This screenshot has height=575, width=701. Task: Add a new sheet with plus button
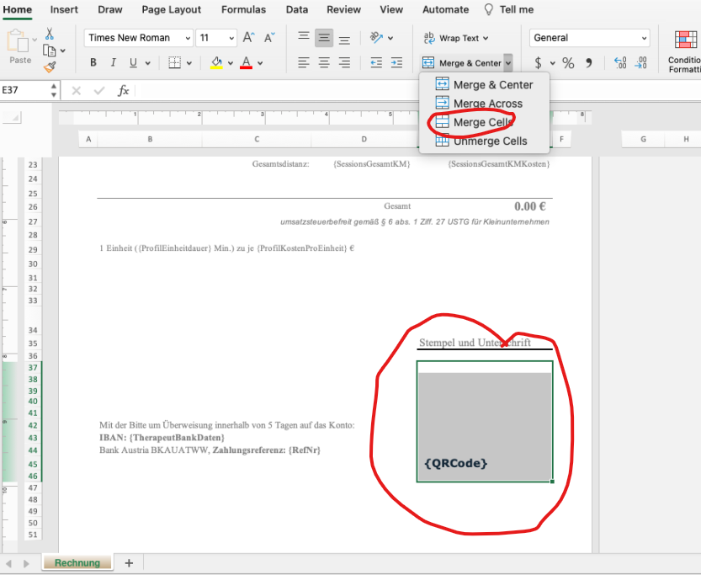click(129, 563)
